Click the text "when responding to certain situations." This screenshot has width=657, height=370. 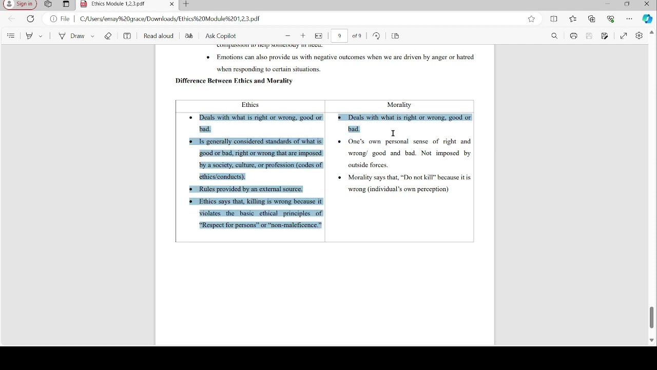(268, 69)
